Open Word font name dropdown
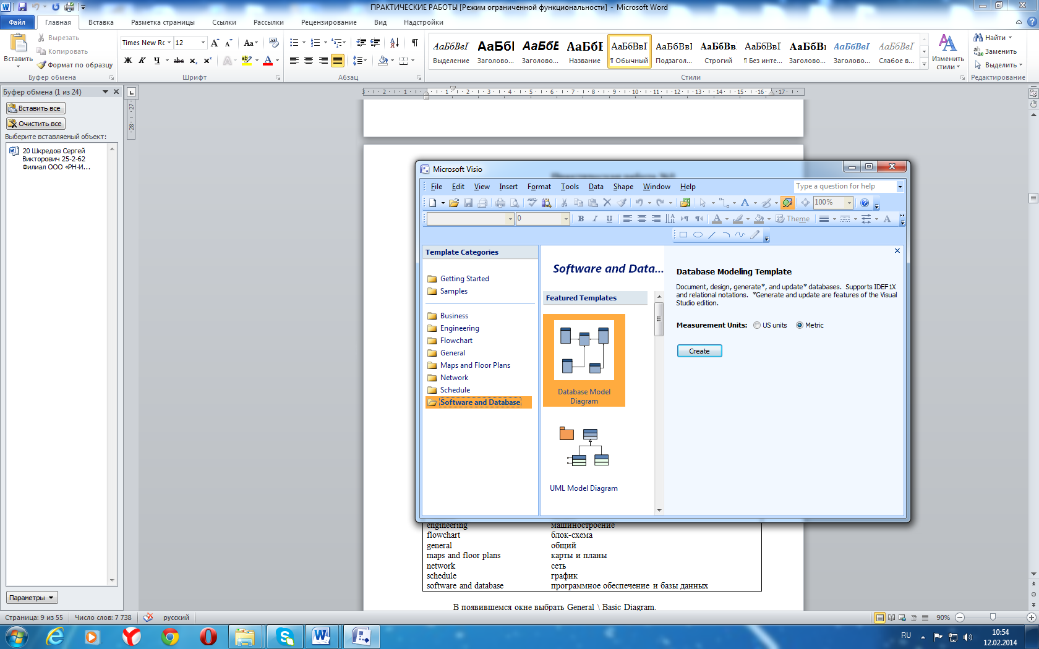Viewport: 1039px width, 649px height. (x=169, y=43)
